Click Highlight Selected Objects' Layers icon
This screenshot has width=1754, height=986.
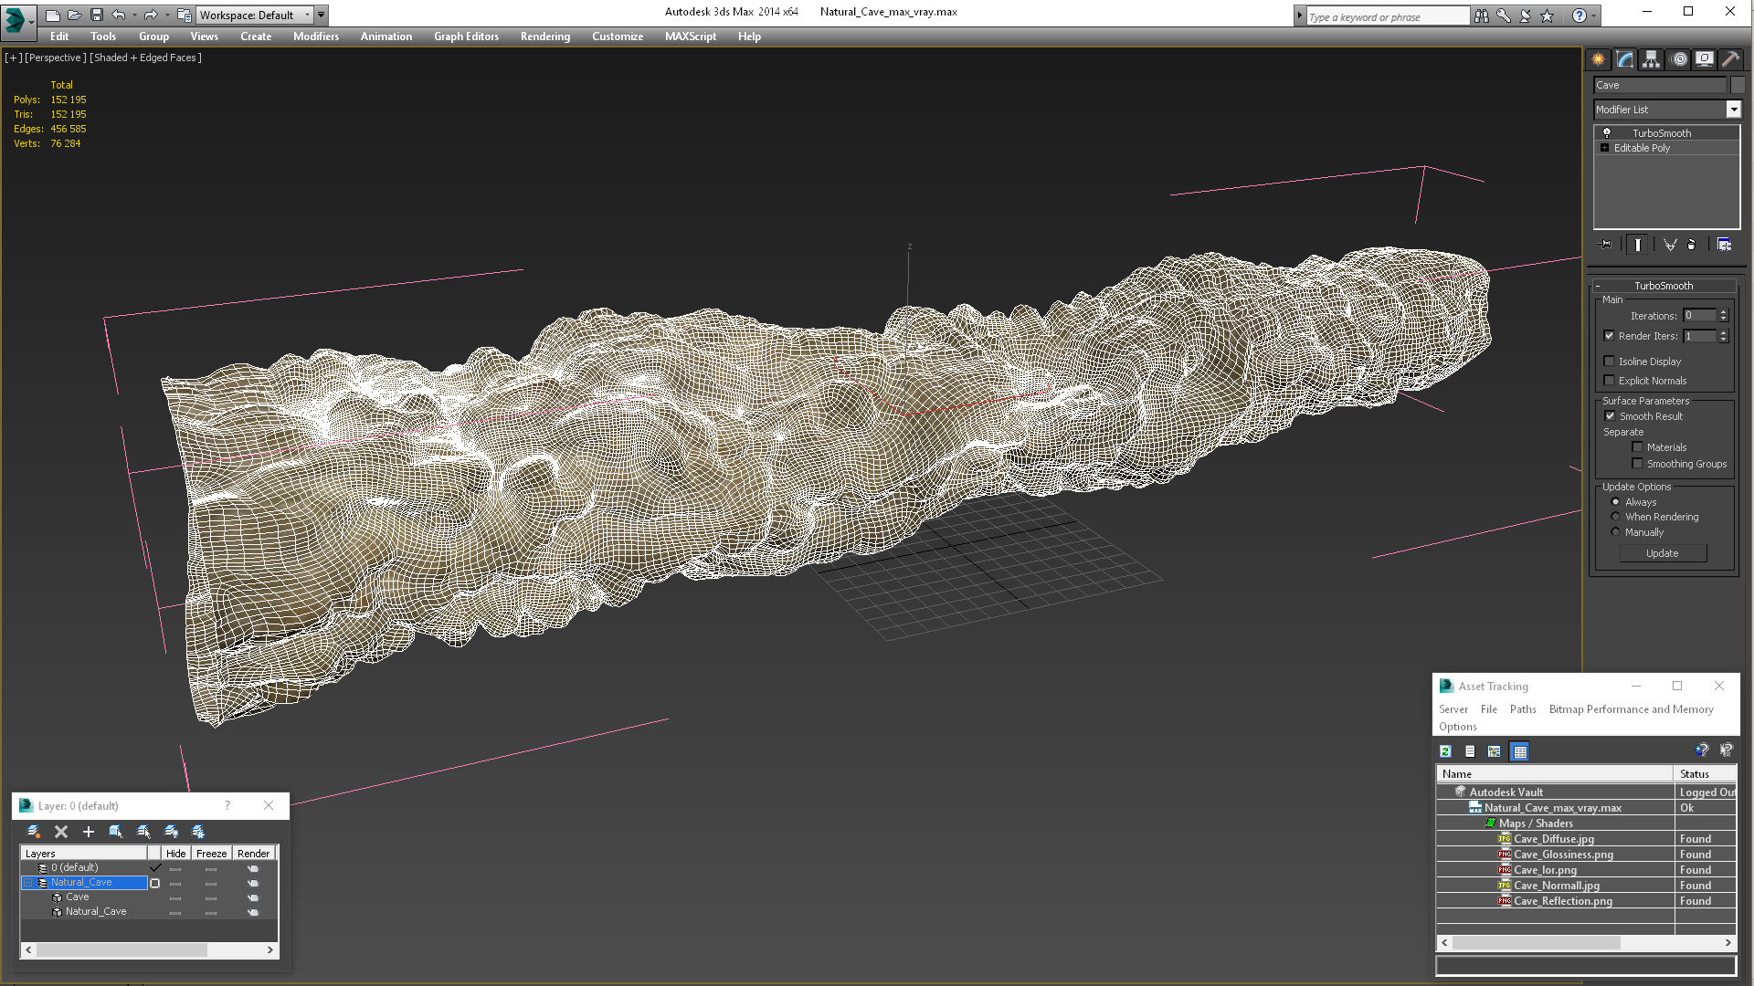143,832
